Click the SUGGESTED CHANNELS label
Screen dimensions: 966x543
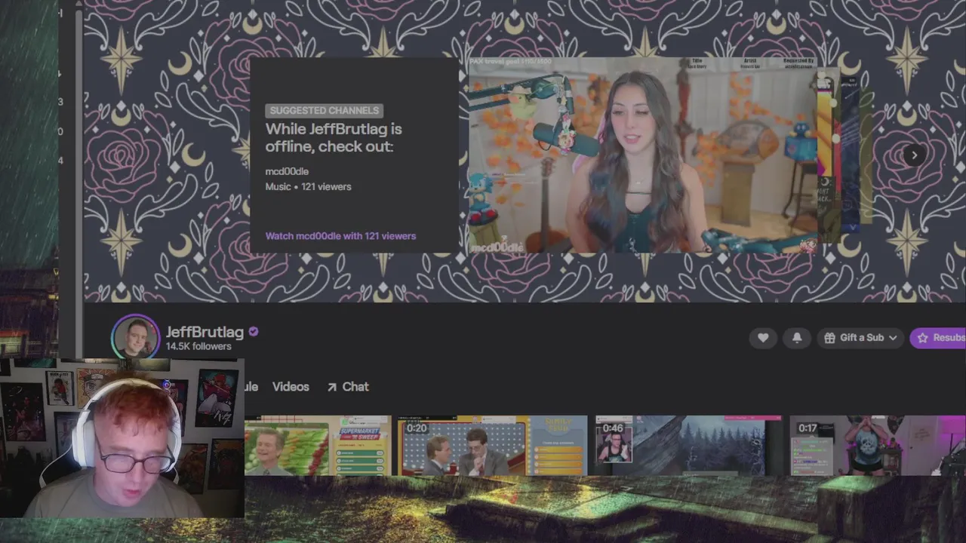pyautogui.click(x=325, y=111)
